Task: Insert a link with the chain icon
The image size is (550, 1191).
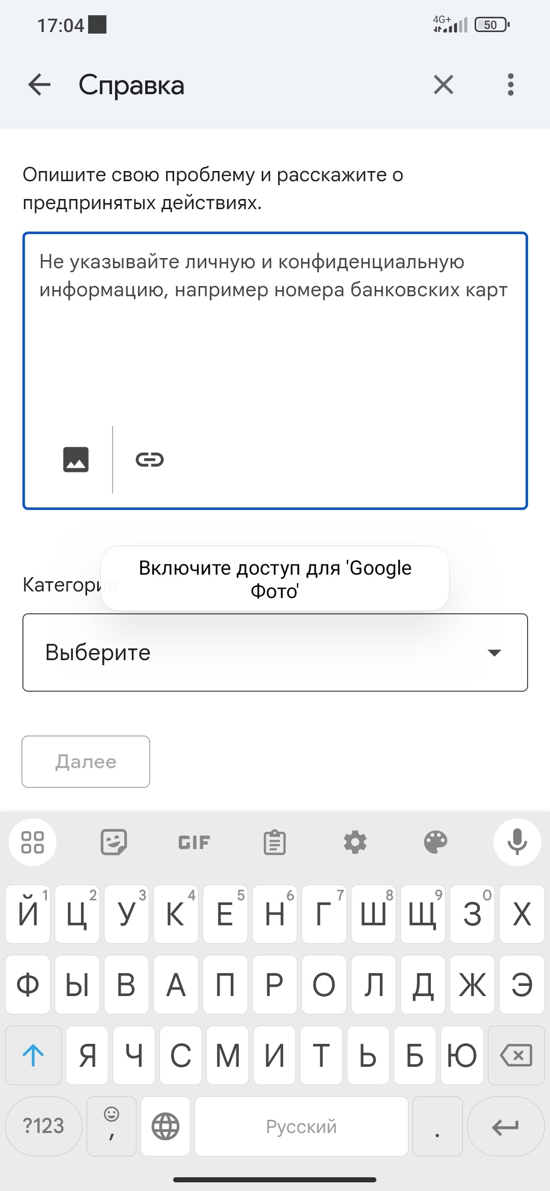Action: coord(150,460)
